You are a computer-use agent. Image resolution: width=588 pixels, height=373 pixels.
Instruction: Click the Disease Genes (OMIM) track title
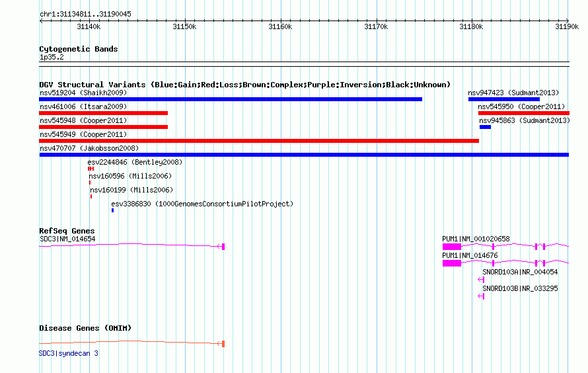[85, 328]
